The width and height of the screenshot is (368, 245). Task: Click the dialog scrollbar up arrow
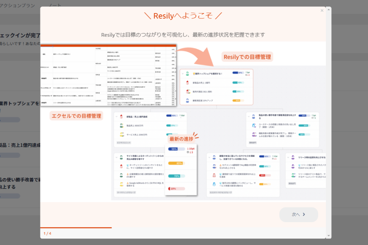329,9
